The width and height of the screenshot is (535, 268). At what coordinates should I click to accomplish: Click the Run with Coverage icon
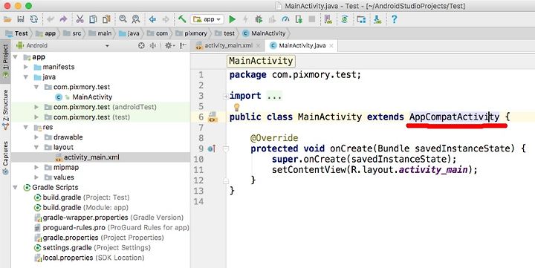point(272,19)
